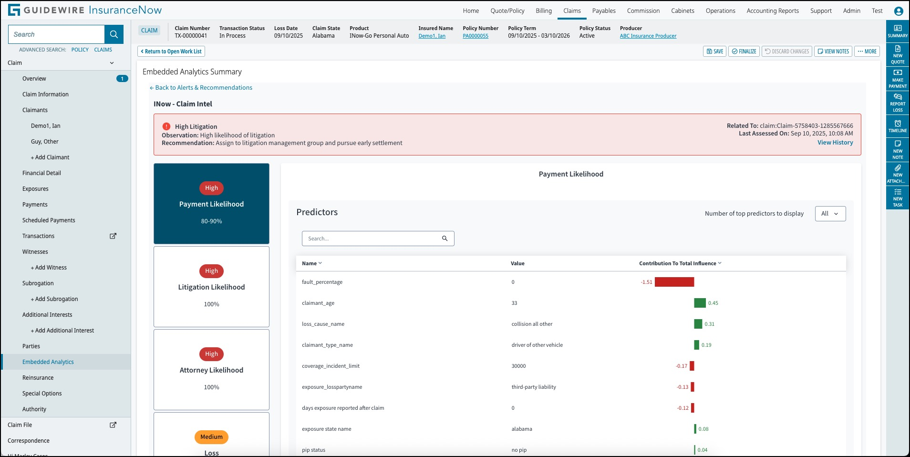Click the user profile avatar icon
The image size is (910, 457).
[898, 11]
